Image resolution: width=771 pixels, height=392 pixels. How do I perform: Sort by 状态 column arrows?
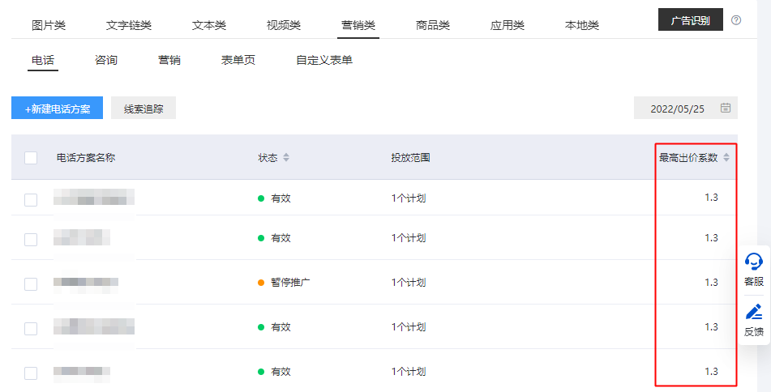pyautogui.click(x=286, y=157)
